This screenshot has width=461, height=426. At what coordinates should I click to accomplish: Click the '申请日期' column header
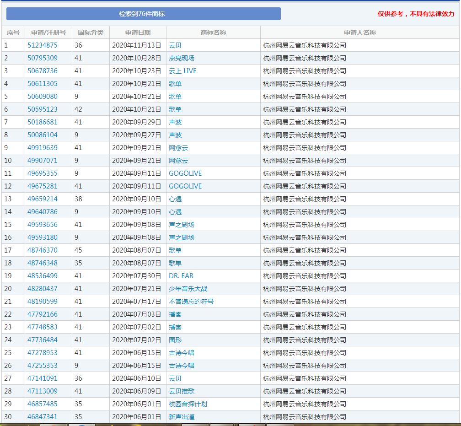click(x=138, y=32)
